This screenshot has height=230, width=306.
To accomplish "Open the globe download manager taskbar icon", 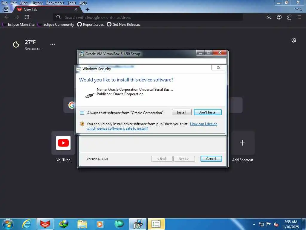I will [64, 224].
